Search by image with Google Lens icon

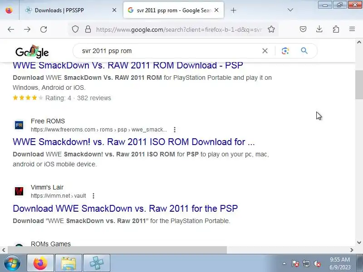click(x=285, y=51)
